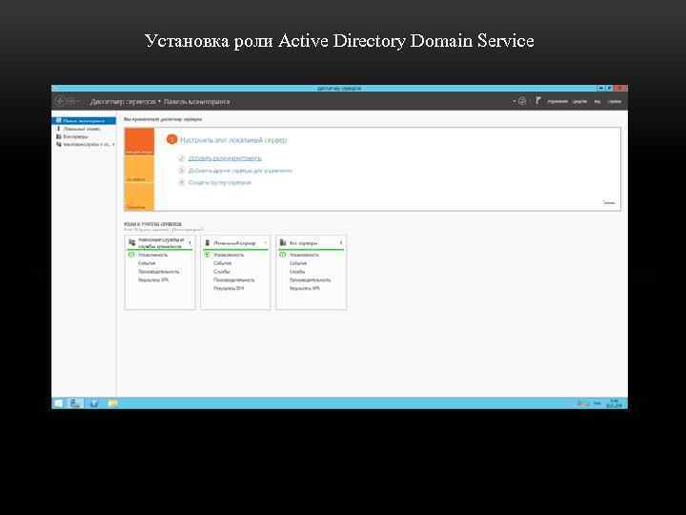The image size is (686, 515).
Task: Click Производительность in the file services tile
Action: [x=159, y=272]
